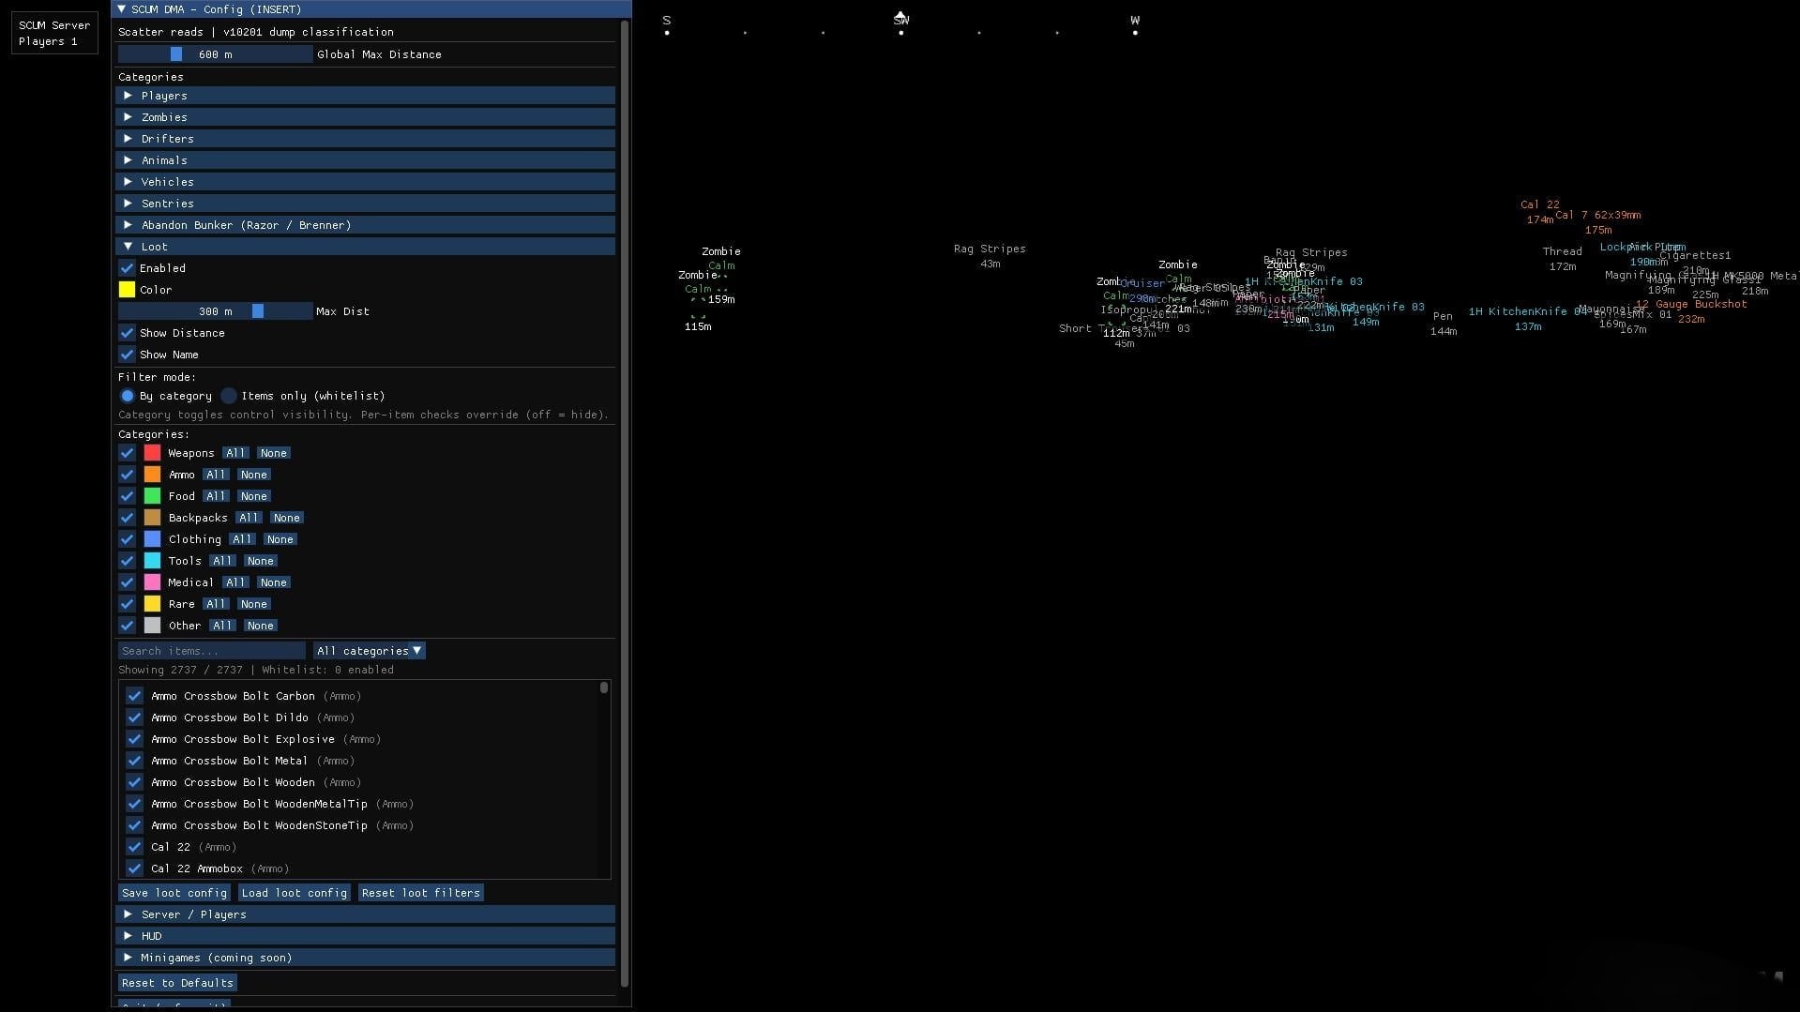Expand the Server / Players section
Viewport: 1800px width, 1012px height.
point(365,914)
